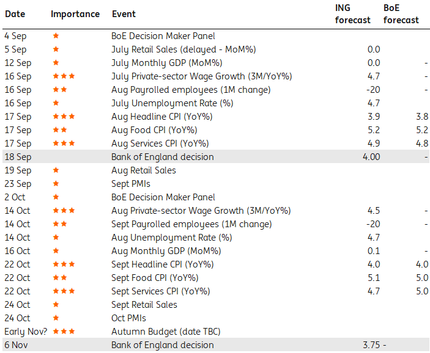Select the 4.00 ING forecast value

click(371, 157)
